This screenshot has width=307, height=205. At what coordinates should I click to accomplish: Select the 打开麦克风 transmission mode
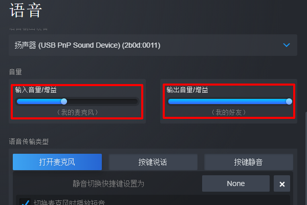[x=57, y=162]
